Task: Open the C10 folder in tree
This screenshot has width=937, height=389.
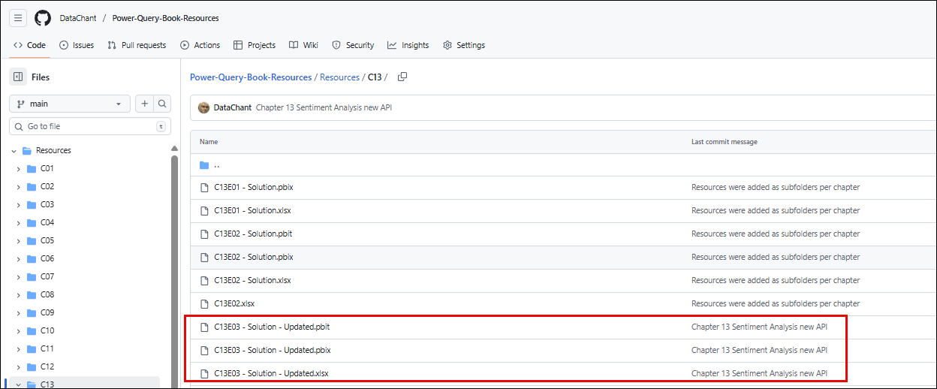Action: (47, 330)
